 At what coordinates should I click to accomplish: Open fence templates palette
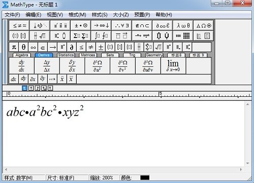click(x=19, y=35)
